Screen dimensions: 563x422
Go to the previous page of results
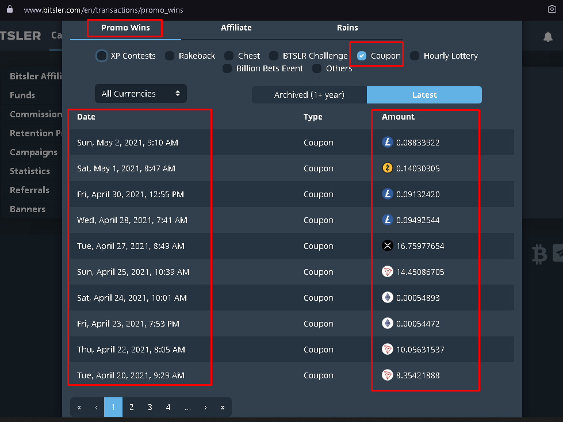(x=96, y=407)
